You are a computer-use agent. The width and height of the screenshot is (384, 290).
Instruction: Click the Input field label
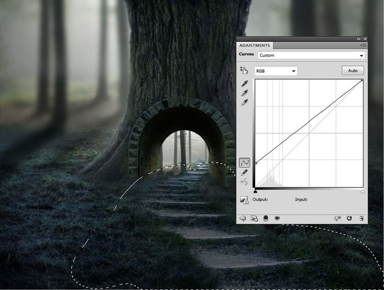click(x=301, y=200)
